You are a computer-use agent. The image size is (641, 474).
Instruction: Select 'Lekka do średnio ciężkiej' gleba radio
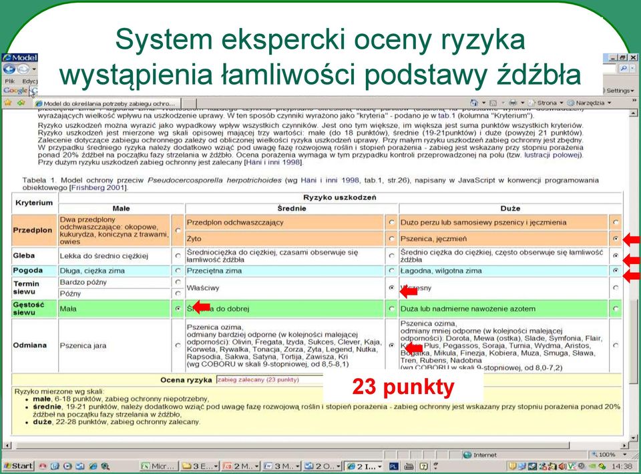tap(178, 255)
